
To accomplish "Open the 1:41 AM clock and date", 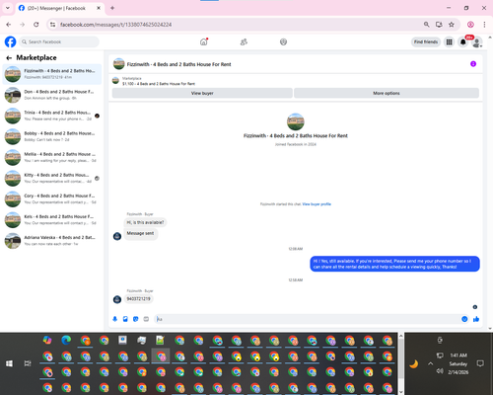I will (x=458, y=363).
